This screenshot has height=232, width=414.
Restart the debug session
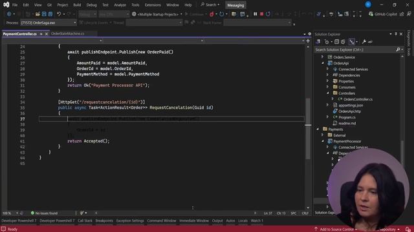point(268,14)
